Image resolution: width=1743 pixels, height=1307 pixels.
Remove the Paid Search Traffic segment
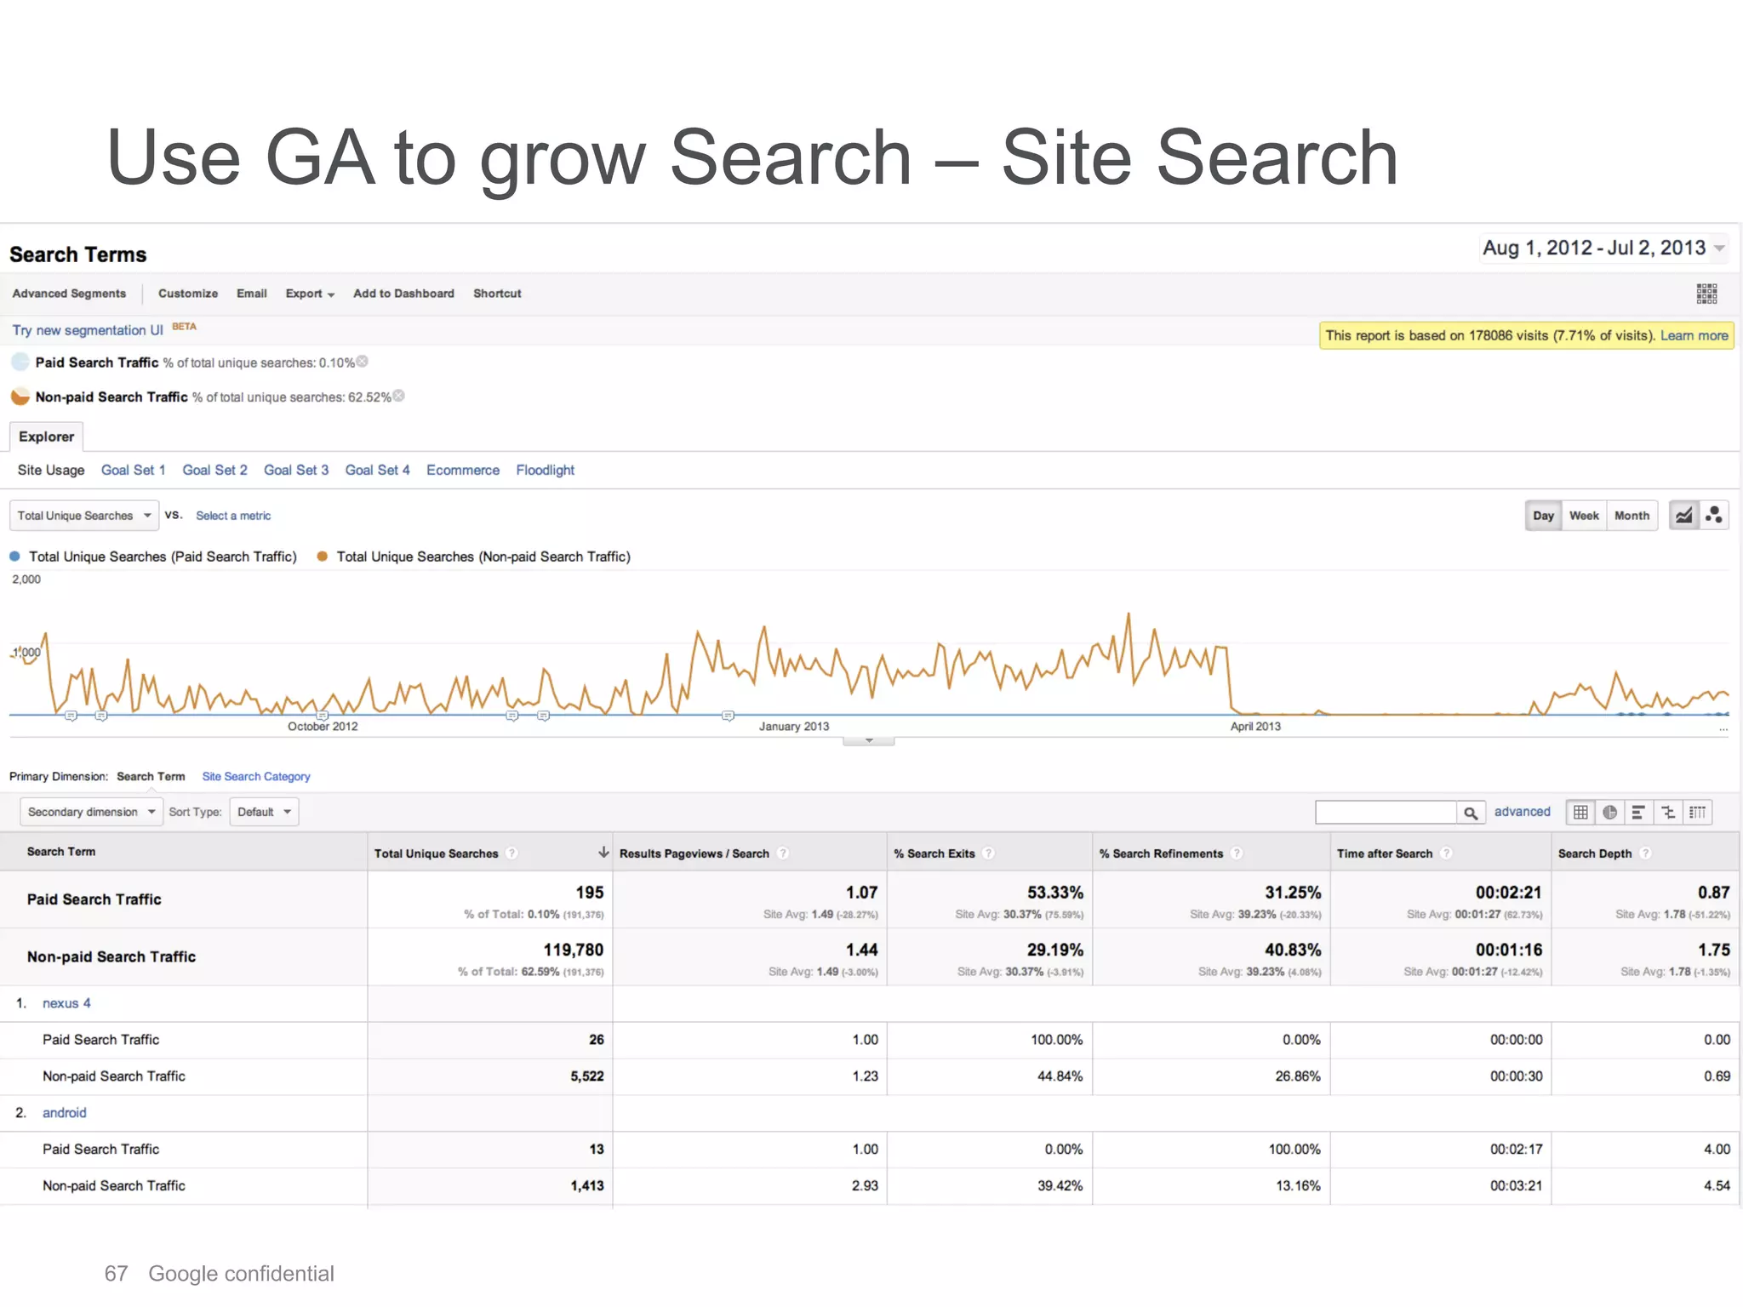[x=363, y=362]
